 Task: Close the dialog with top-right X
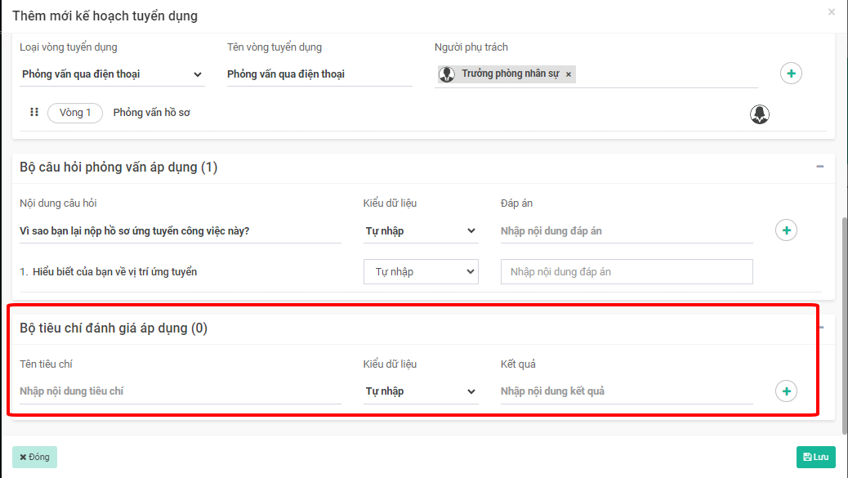832,12
